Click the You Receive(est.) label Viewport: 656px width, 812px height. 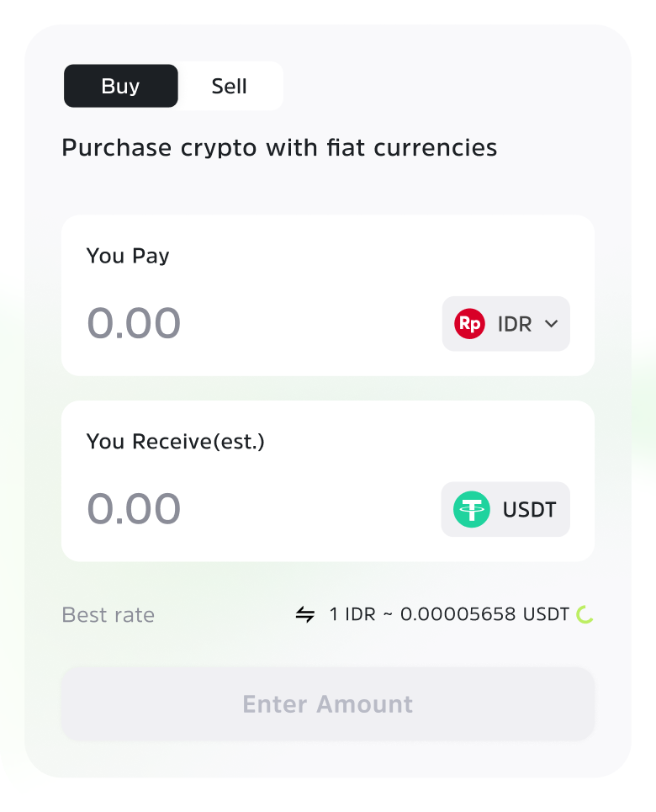pos(176,442)
